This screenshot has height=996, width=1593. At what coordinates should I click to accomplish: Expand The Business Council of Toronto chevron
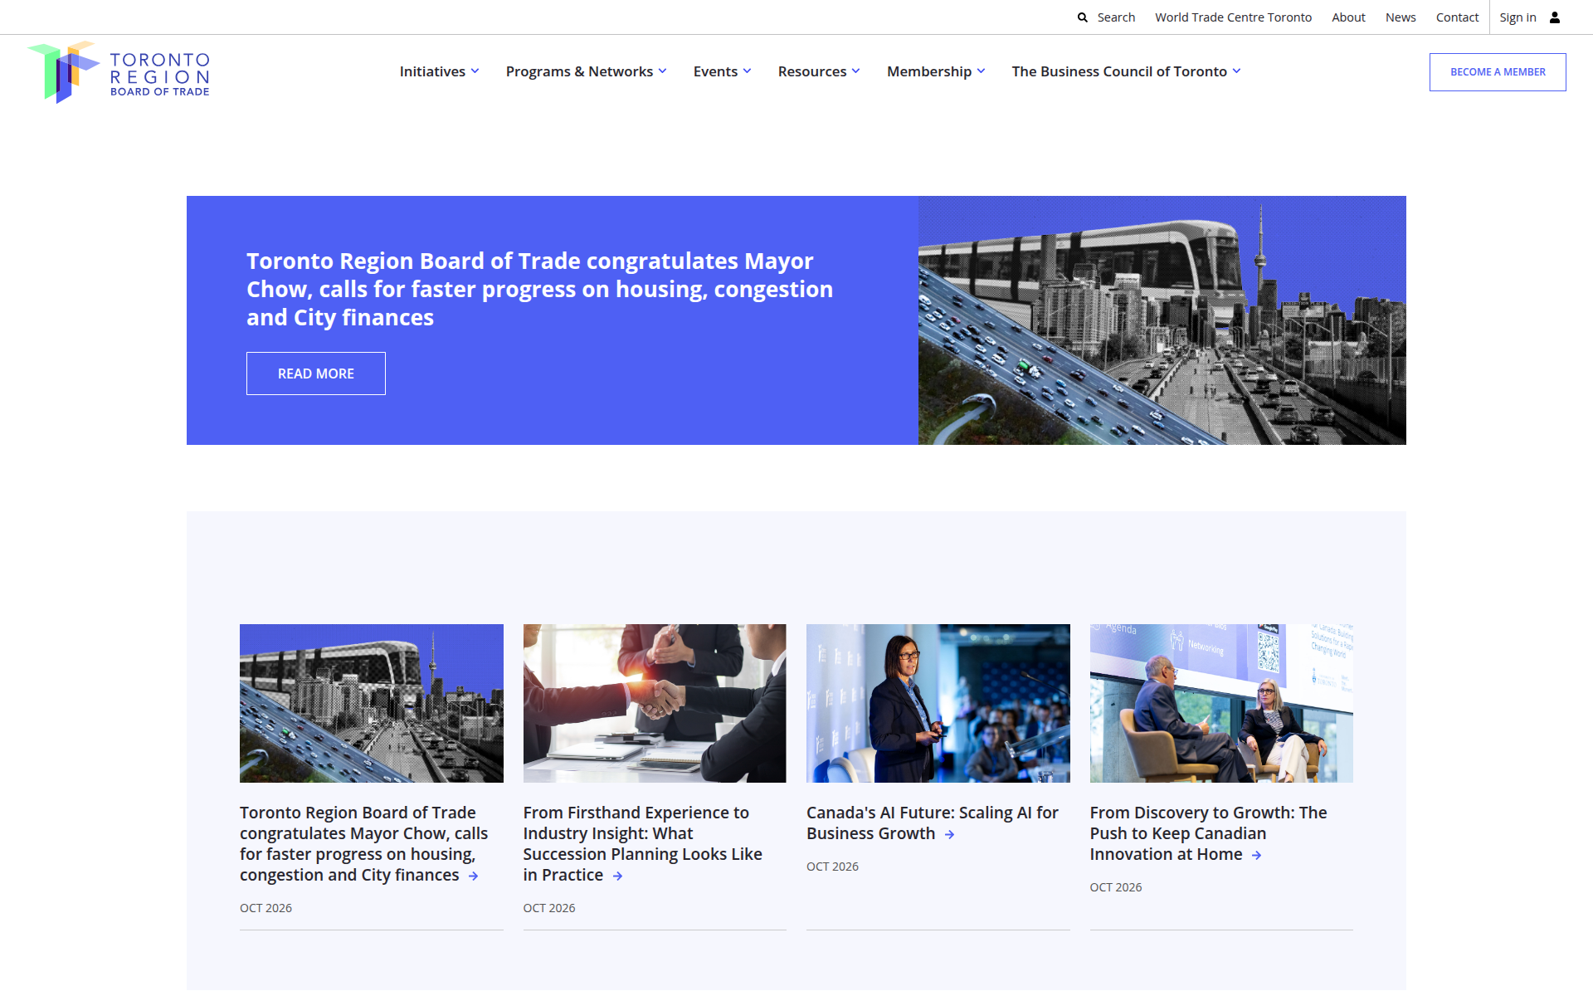[1236, 71]
